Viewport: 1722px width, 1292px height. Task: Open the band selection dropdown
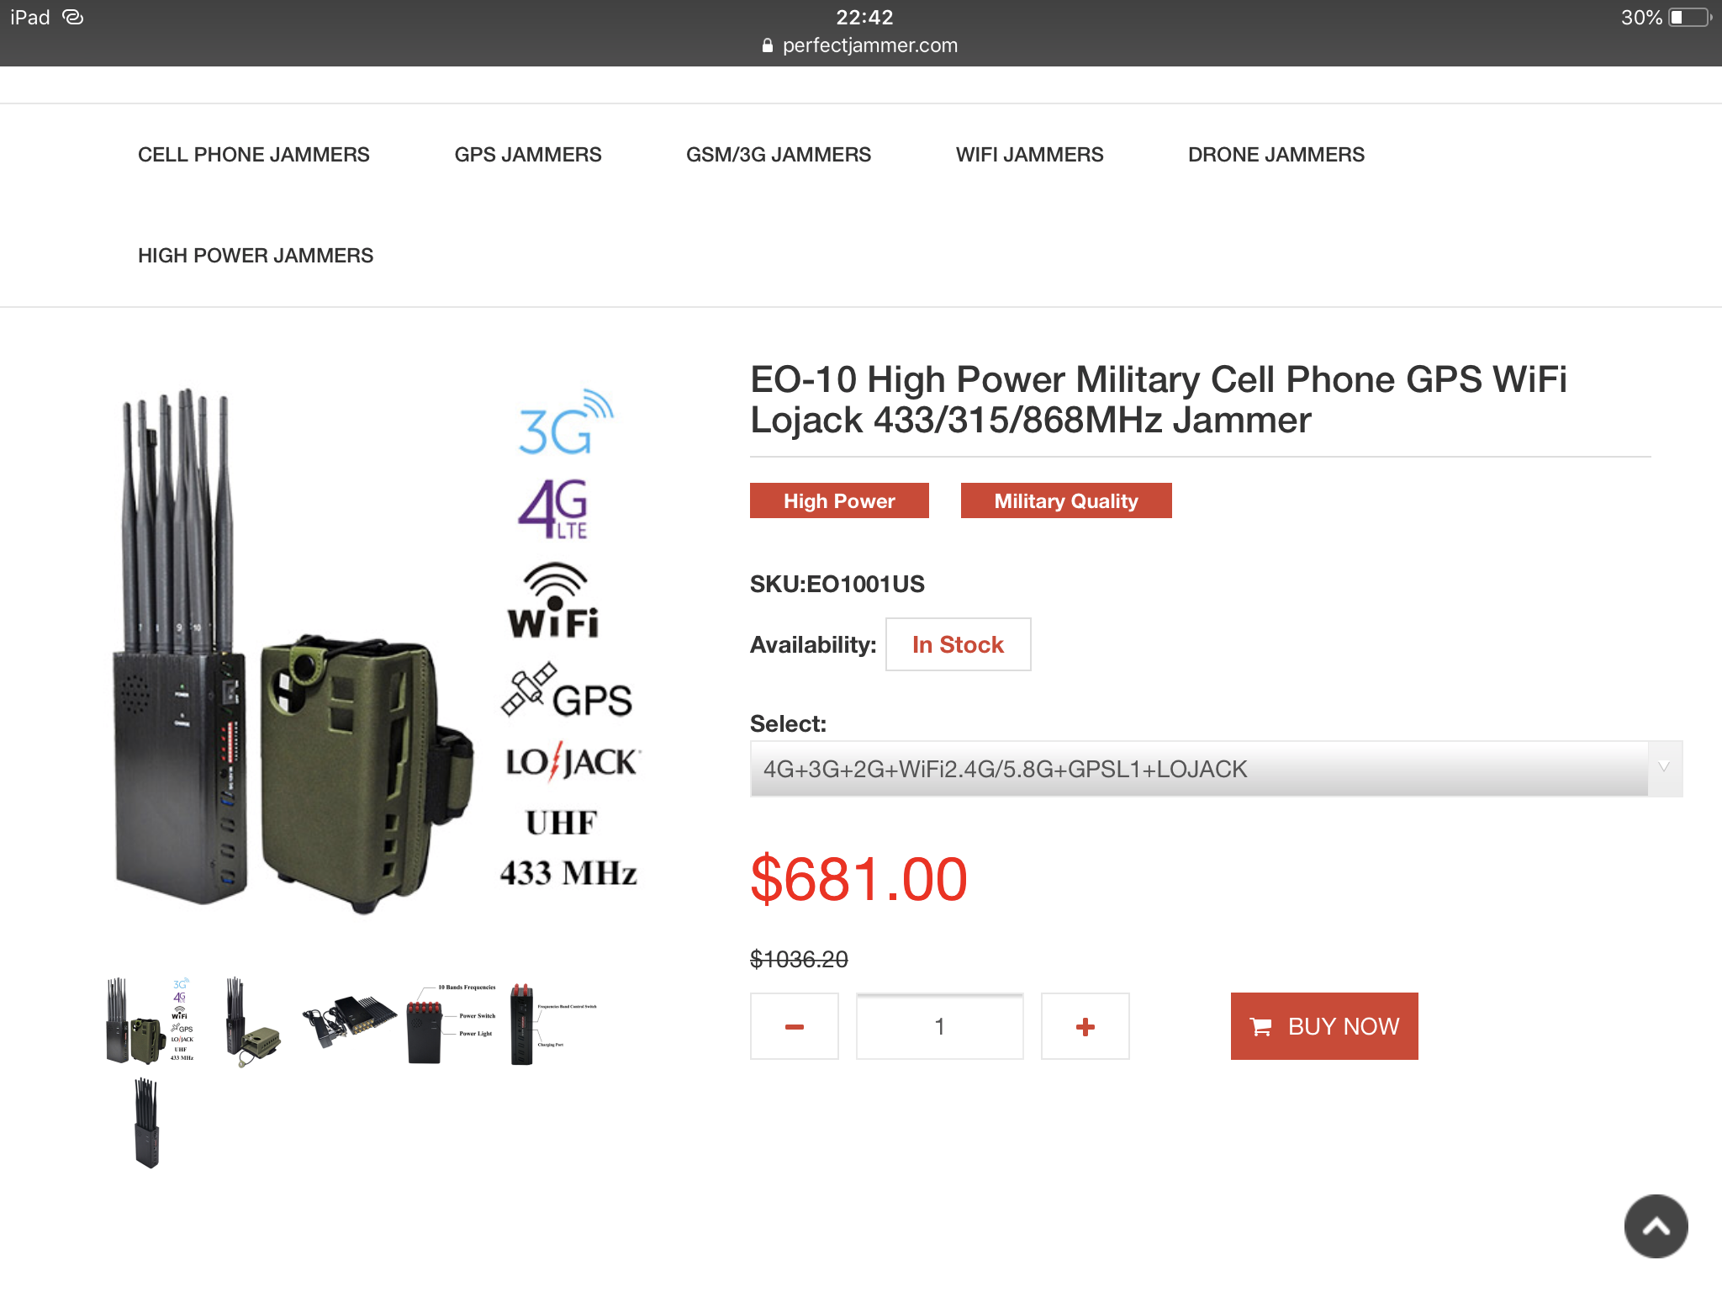(x=1216, y=769)
